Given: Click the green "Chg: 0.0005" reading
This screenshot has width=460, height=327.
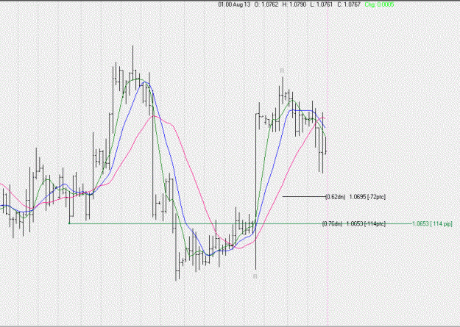Looking at the screenshot, I should (x=379, y=4).
